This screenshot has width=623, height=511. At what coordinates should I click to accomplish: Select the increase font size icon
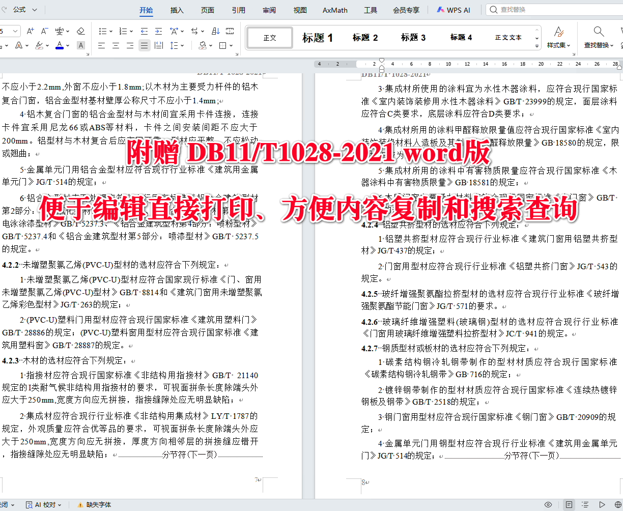[x=30, y=31]
